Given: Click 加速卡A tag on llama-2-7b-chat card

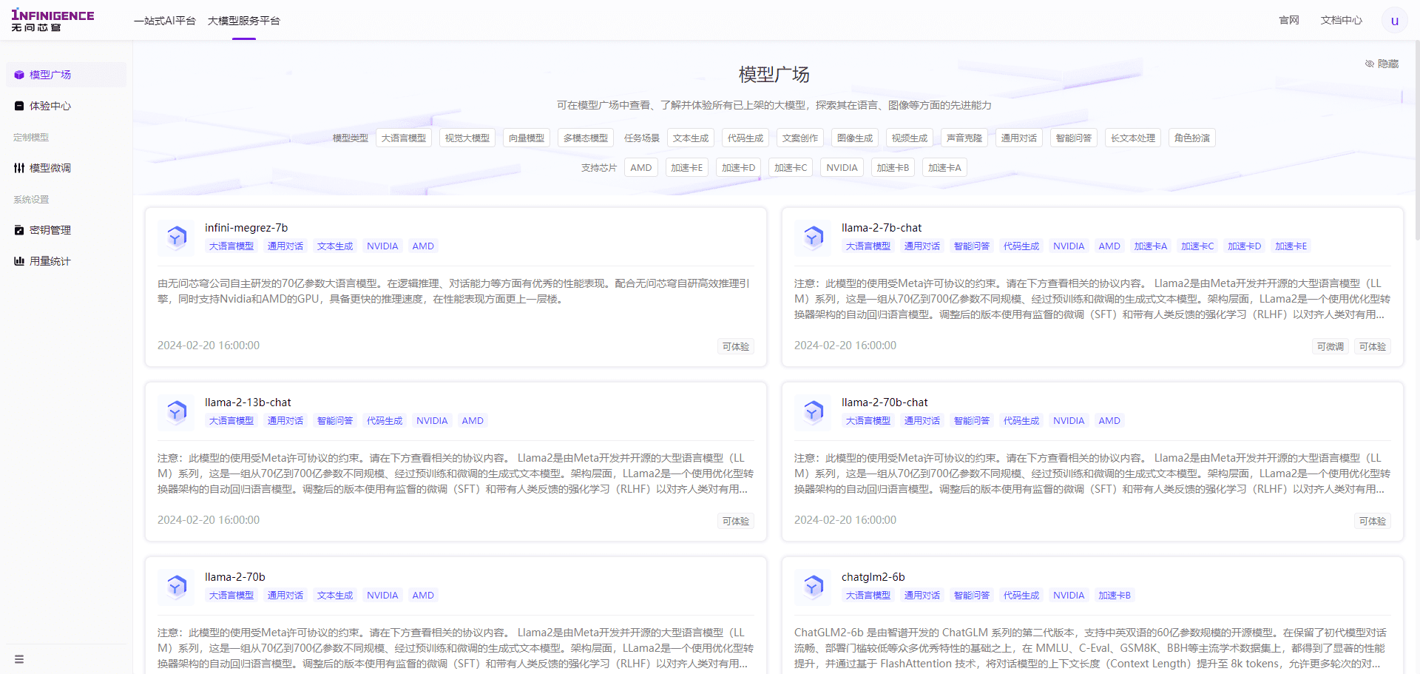Looking at the screenshot, I should pyautogui.click(x=1150, y=246).
